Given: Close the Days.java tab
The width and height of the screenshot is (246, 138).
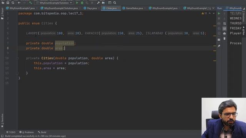Looking at the screenshot, I should (99, 8).
